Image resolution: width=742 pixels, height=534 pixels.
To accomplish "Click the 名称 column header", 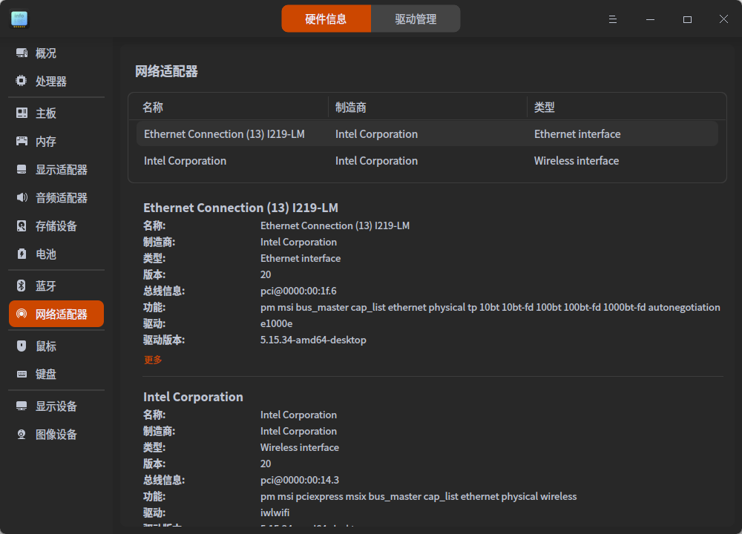I will (153, 108).
